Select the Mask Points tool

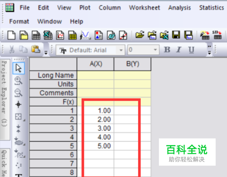pos(20,153)
